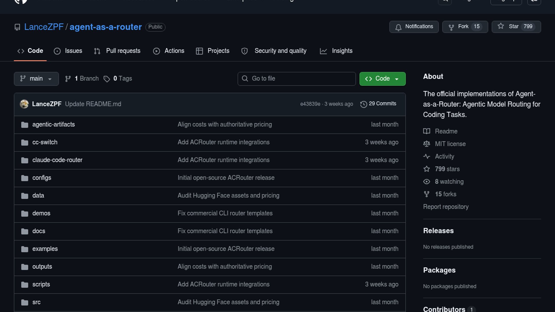Open the scripts folder

point(41,284)
